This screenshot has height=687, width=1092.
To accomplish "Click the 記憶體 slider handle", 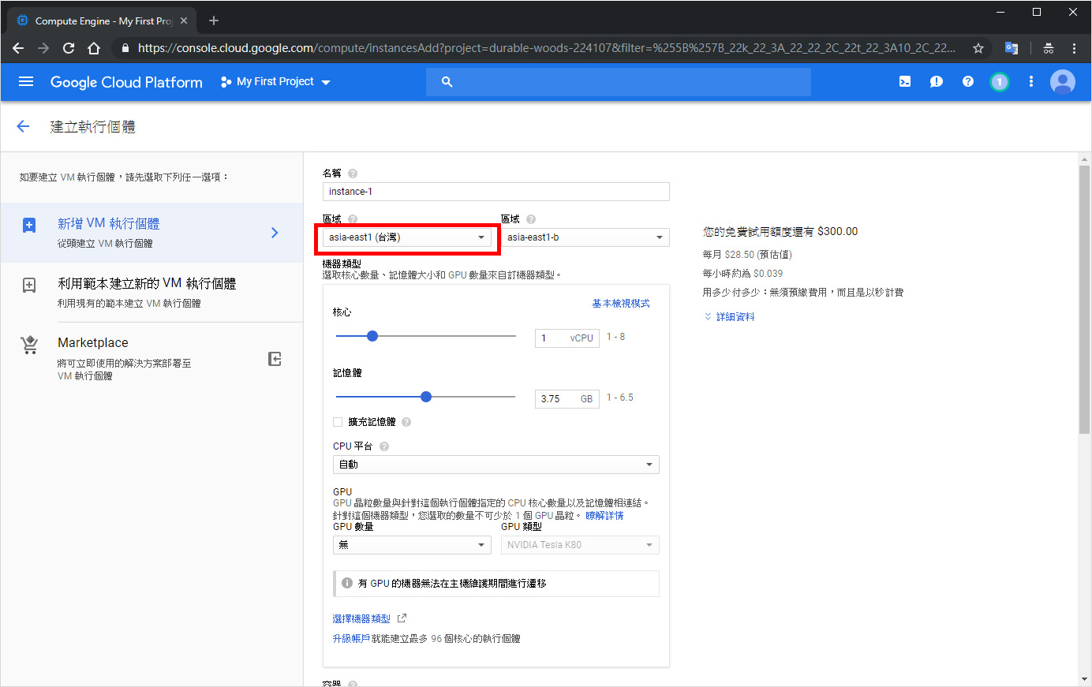I will click(x=426, y=397).
